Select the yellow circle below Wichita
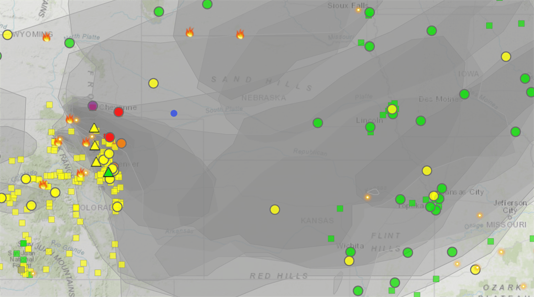534x297 pixels. pos(349,261)
